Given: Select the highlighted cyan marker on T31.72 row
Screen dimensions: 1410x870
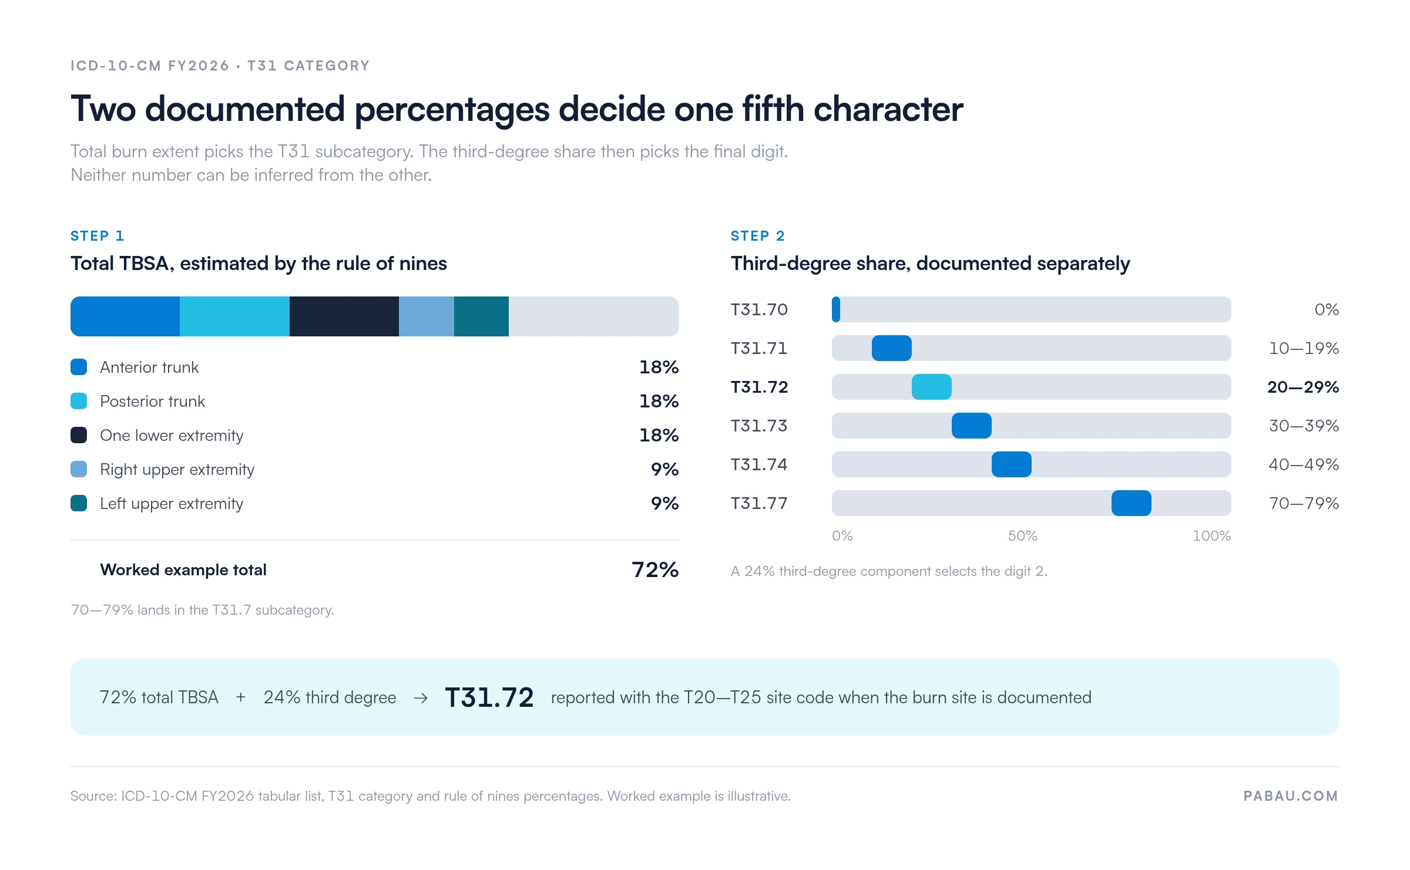Looking at the screenshot, I should pos(932,387).
